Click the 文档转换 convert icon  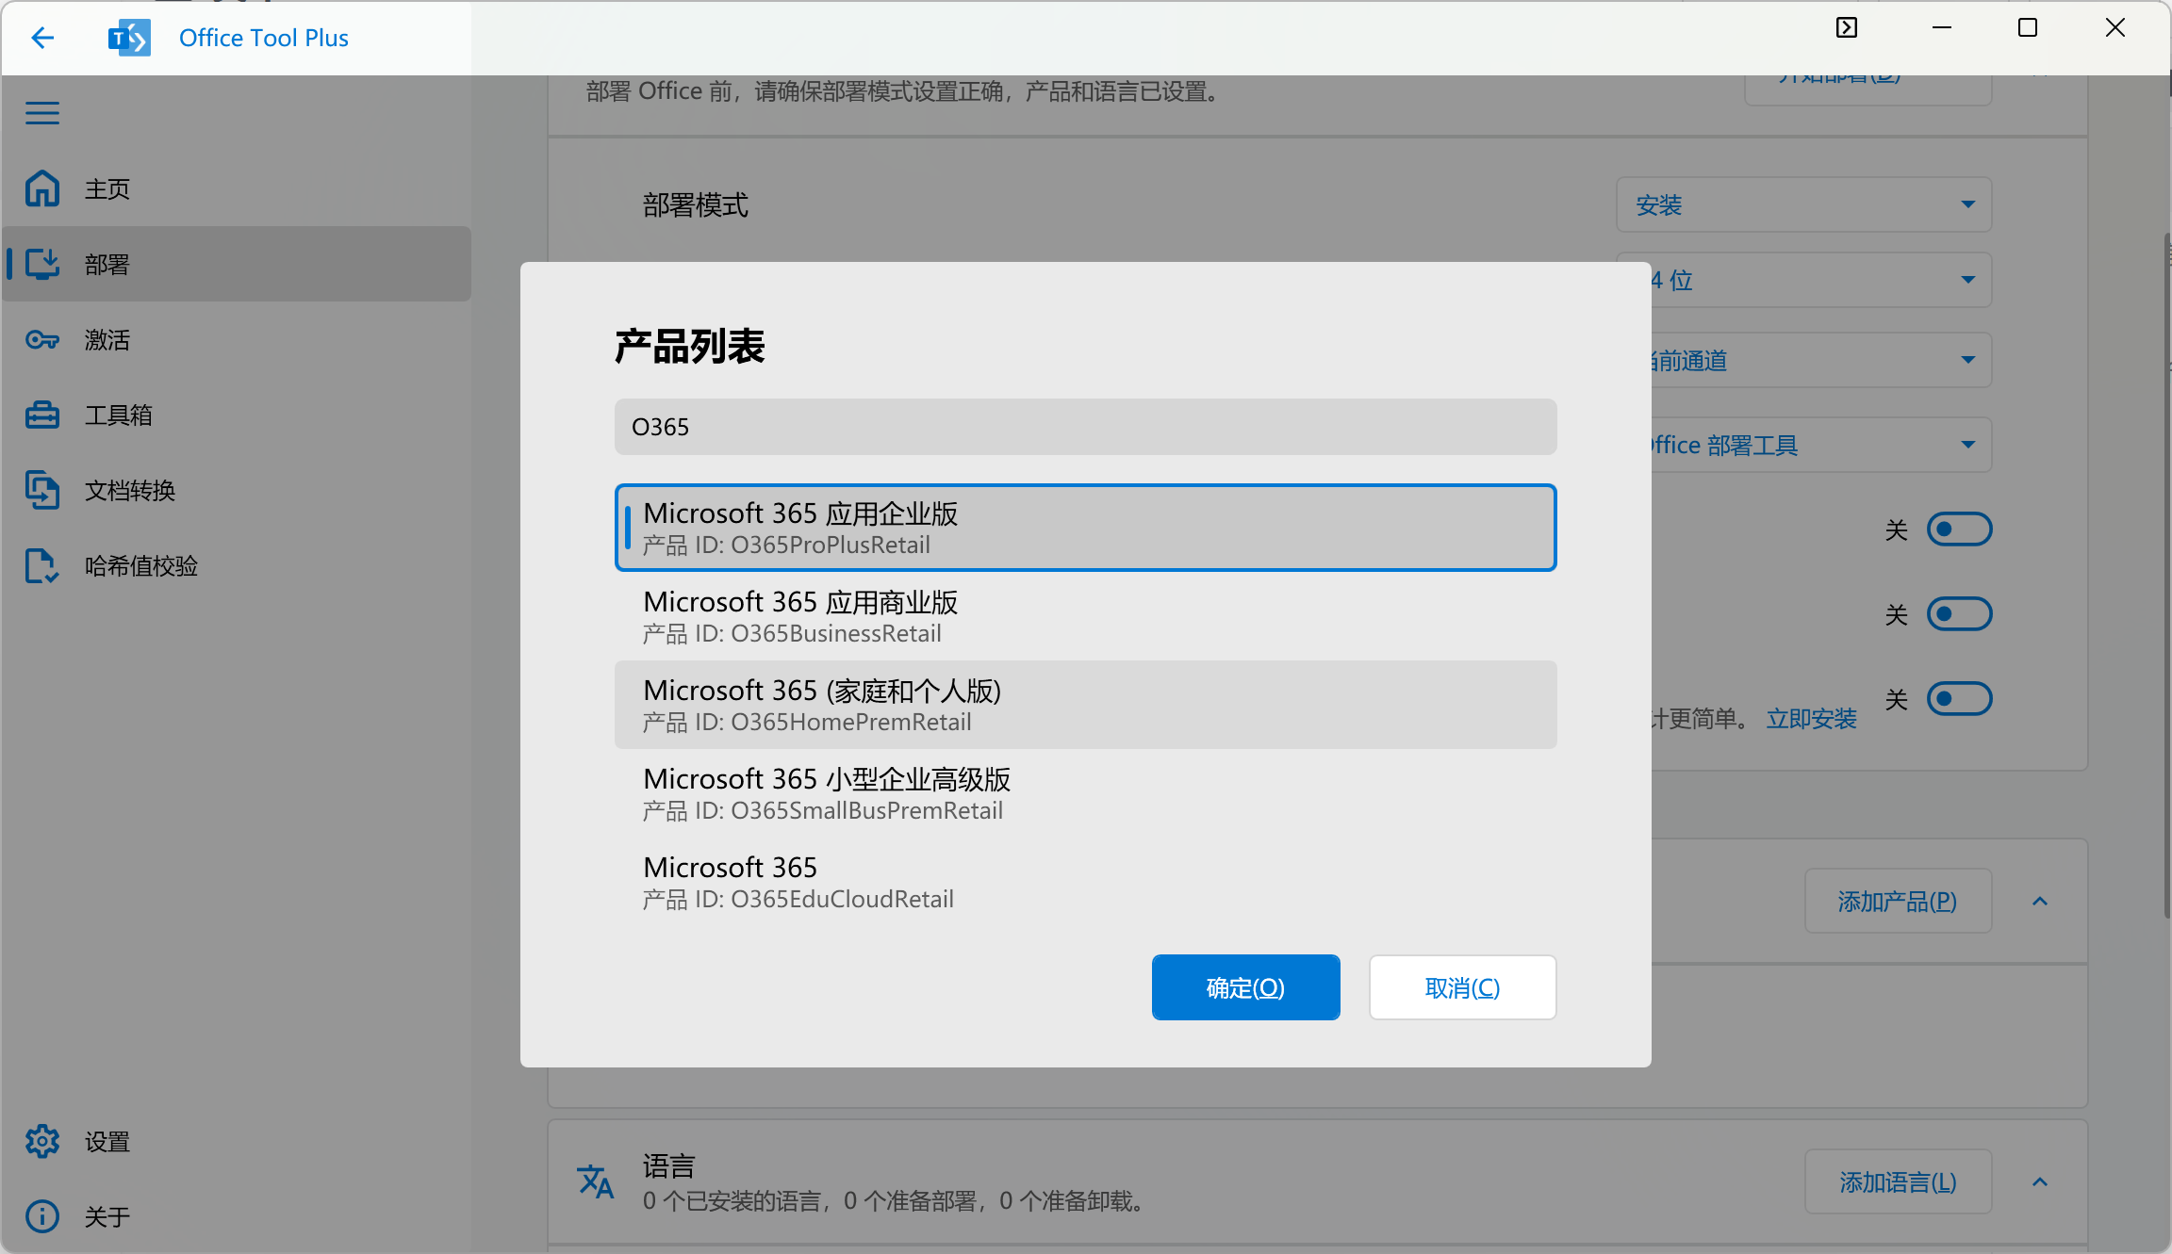[42, 490]
